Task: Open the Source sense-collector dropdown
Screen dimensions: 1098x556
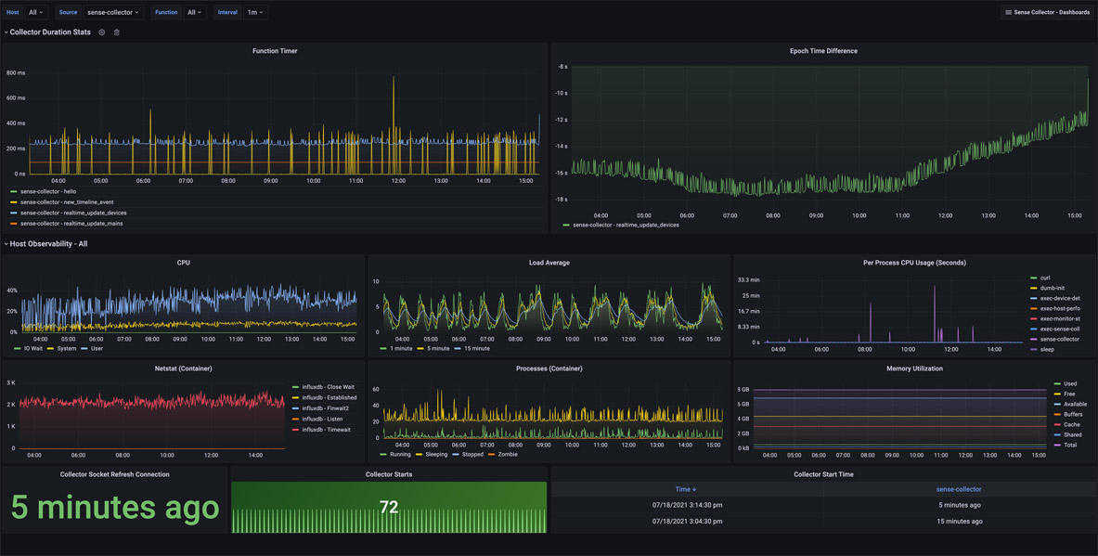Action: click(x=113, y=13)
